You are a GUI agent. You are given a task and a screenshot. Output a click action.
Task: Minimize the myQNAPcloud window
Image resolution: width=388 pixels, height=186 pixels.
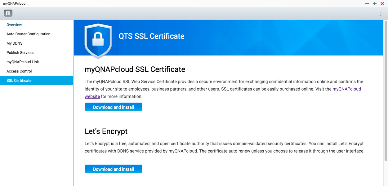[x=367, y=3]
